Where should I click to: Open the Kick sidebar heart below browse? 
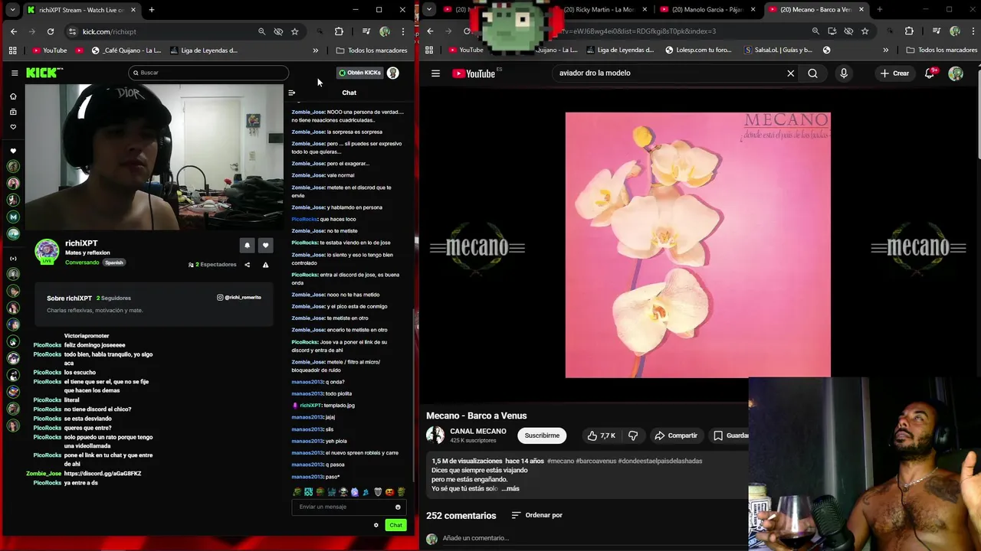pos(13,127)
